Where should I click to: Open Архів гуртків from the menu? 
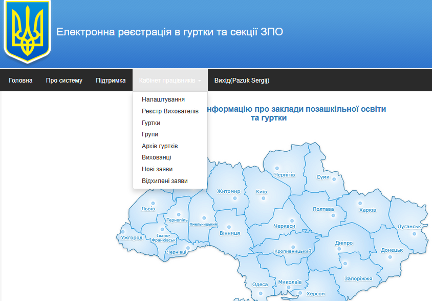click(160, 146)
